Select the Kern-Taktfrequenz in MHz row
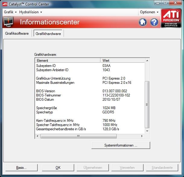 pos(90,121)
